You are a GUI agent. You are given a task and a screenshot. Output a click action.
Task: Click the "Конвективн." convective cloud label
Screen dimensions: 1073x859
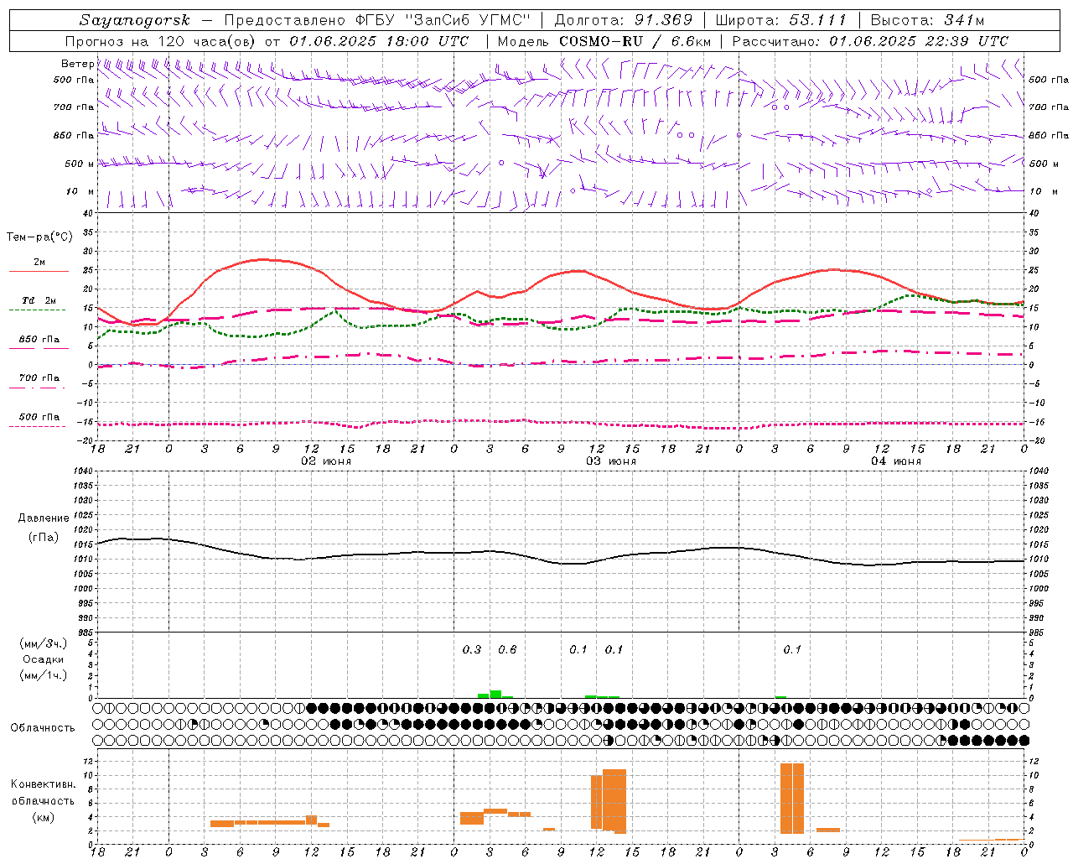point(44,784)
